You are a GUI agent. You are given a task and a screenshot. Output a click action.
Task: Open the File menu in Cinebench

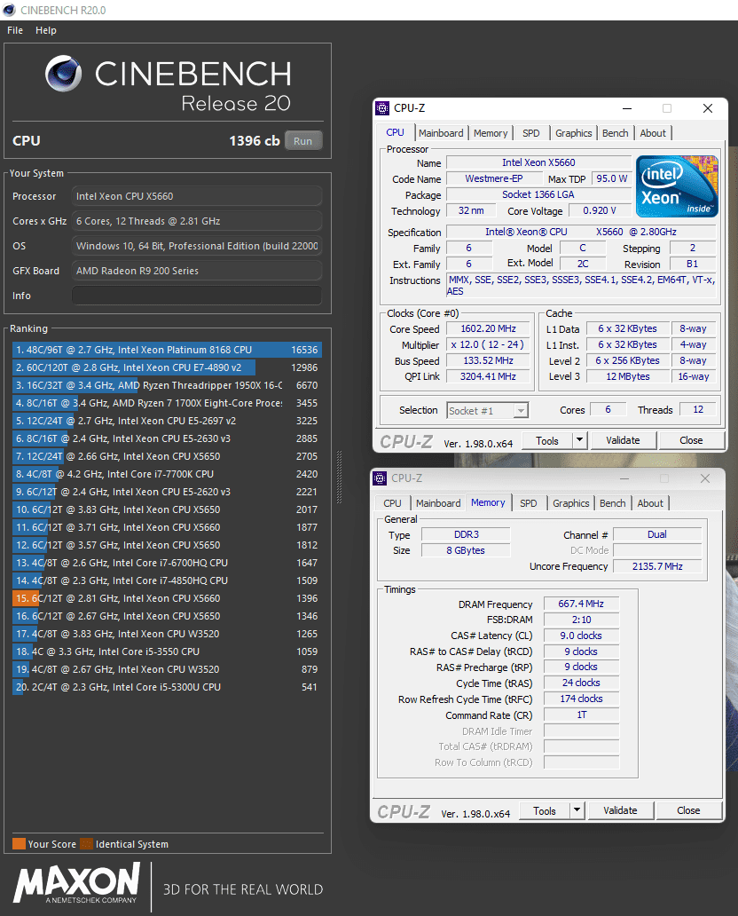(x=15, y=30)
